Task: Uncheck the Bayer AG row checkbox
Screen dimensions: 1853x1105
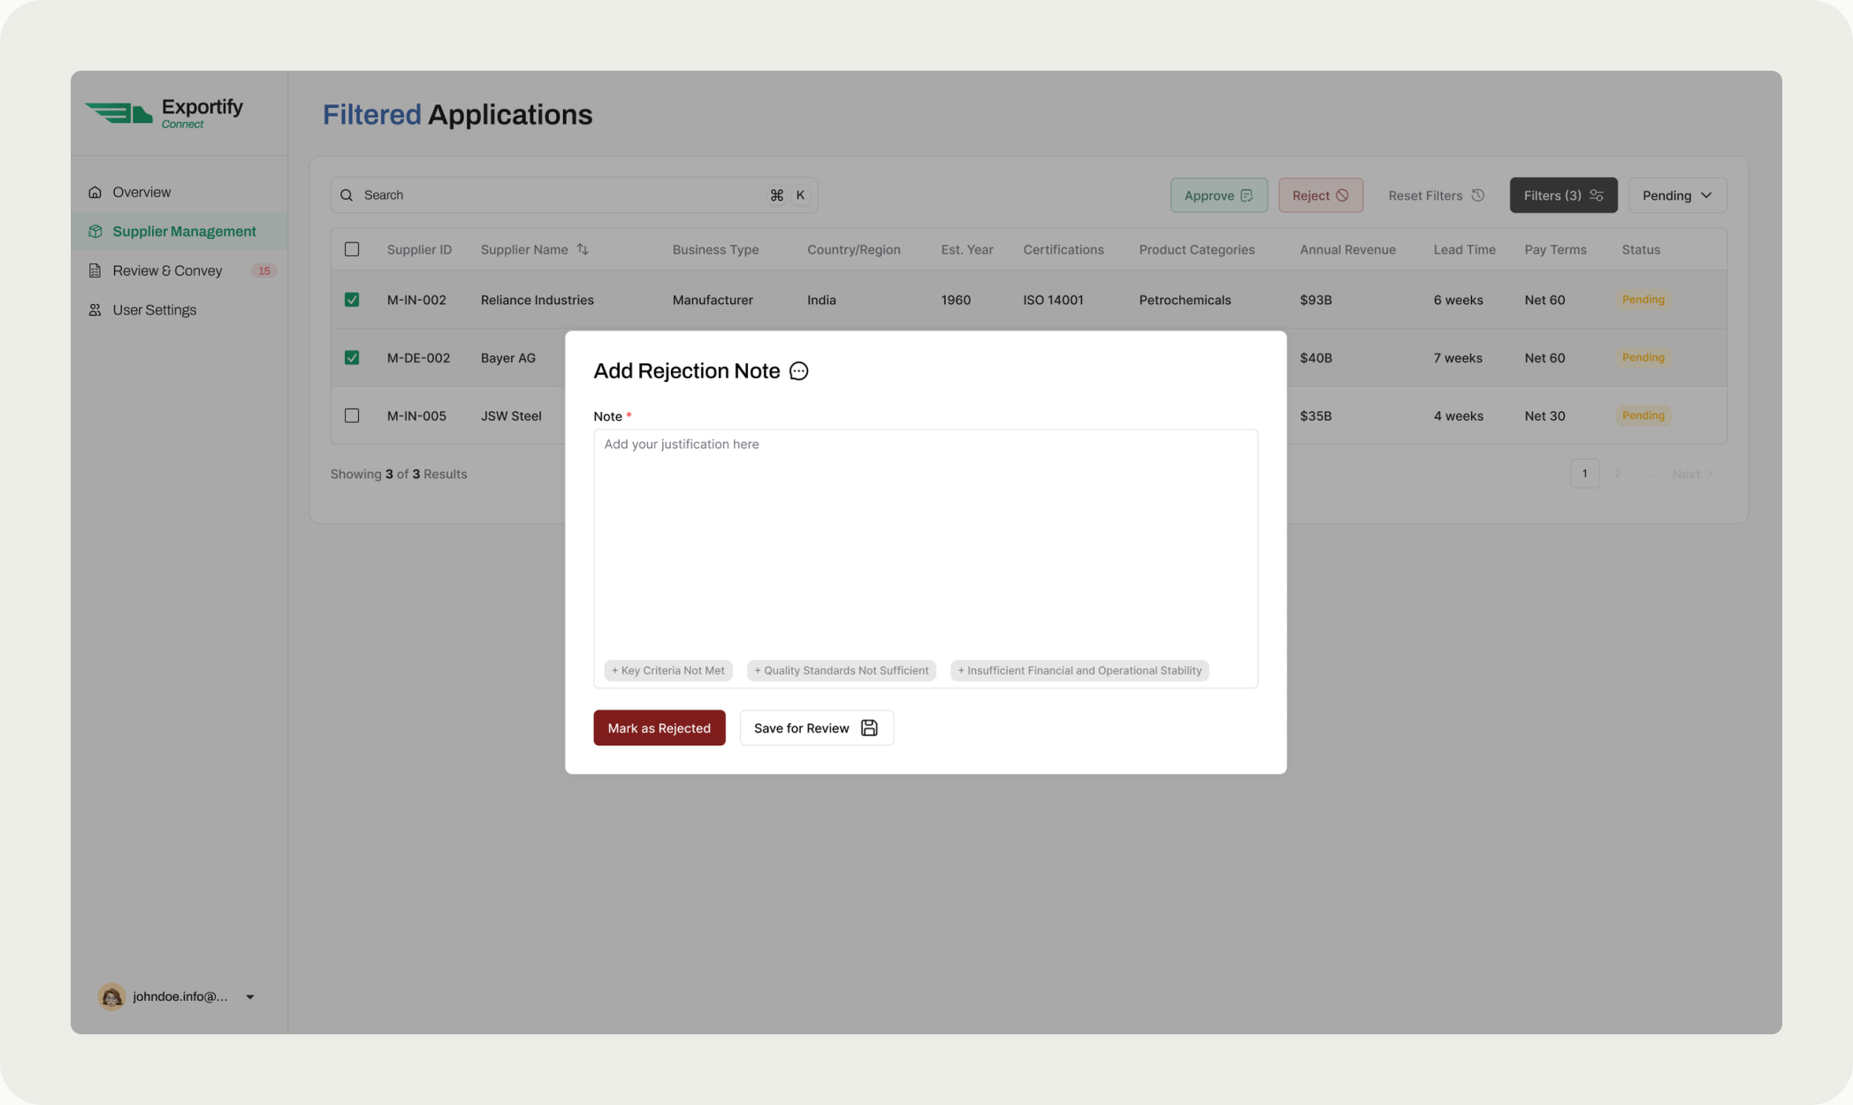Action: tap(352, 358)
